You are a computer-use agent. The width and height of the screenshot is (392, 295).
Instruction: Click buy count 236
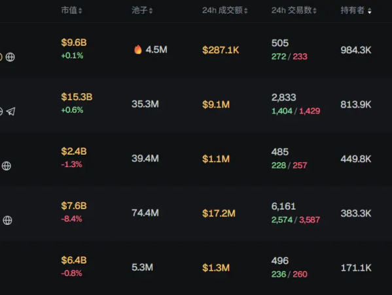pos(279,274)
